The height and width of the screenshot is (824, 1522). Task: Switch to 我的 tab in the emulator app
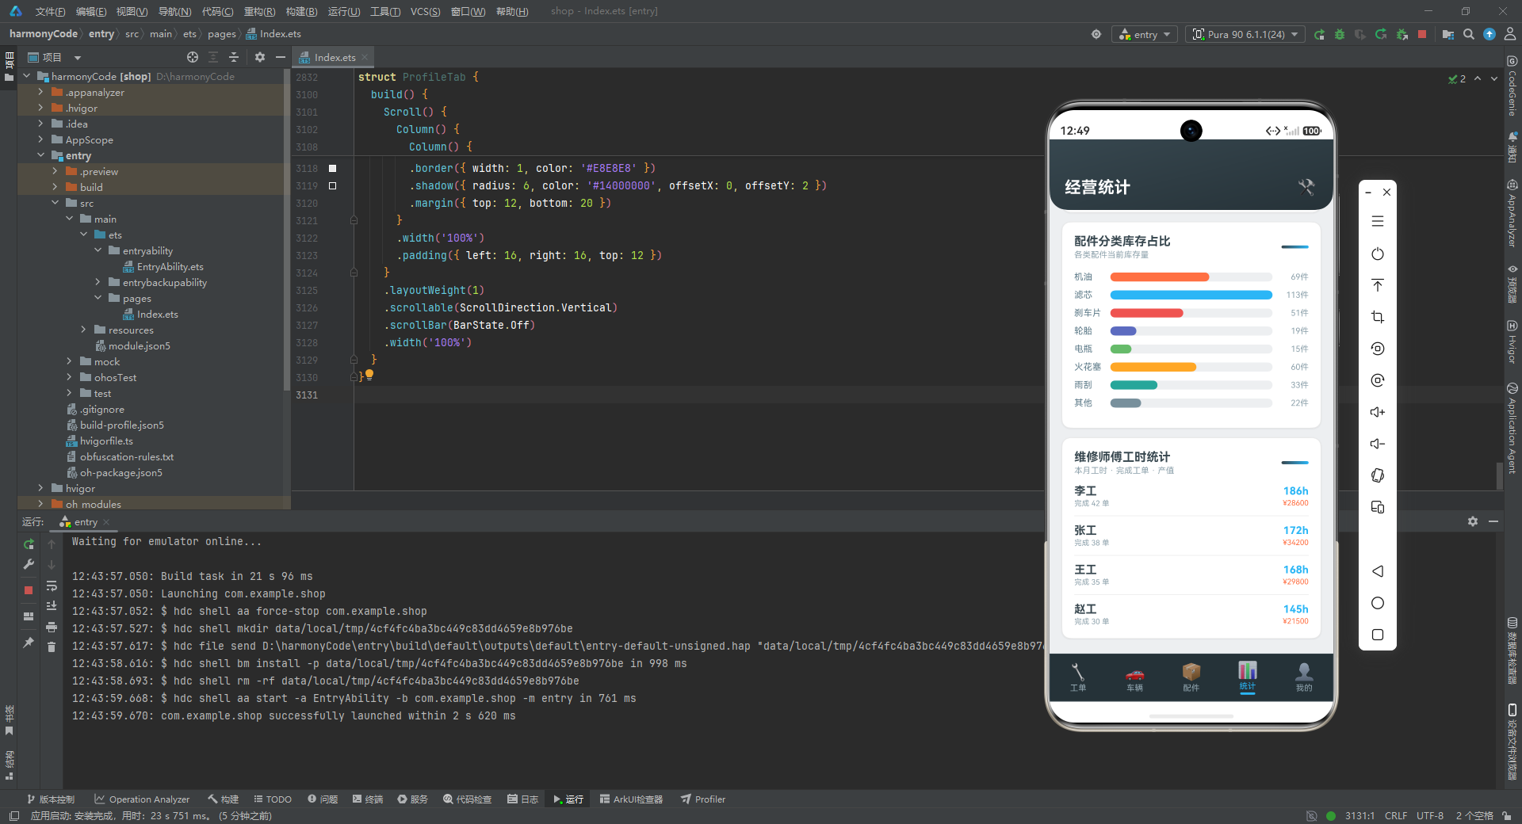pos(1304,678)
